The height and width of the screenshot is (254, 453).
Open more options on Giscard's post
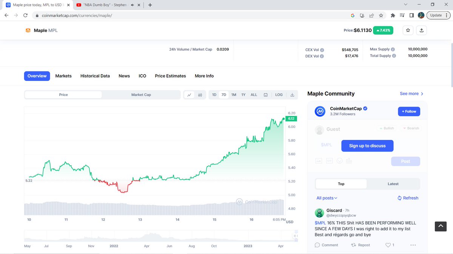[x=412, y=245]
